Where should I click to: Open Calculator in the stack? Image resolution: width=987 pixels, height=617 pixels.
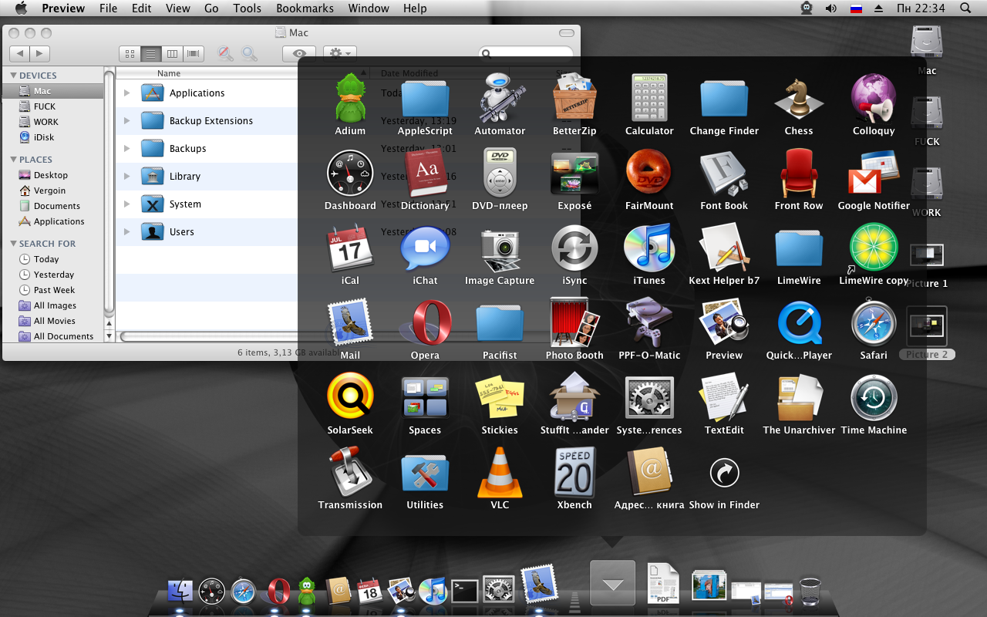pyautogui.click(x=649, y=99)
